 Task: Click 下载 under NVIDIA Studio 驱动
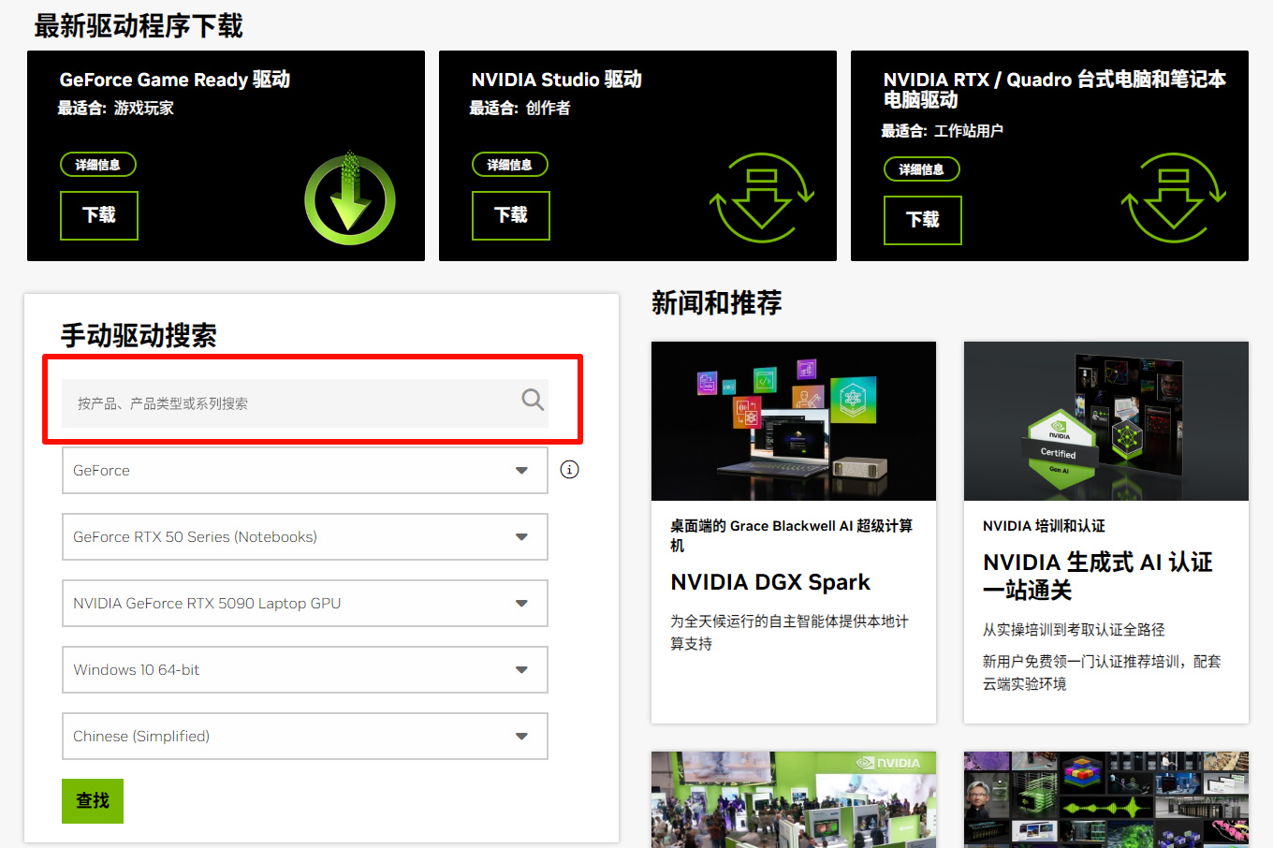click(511, 215)
